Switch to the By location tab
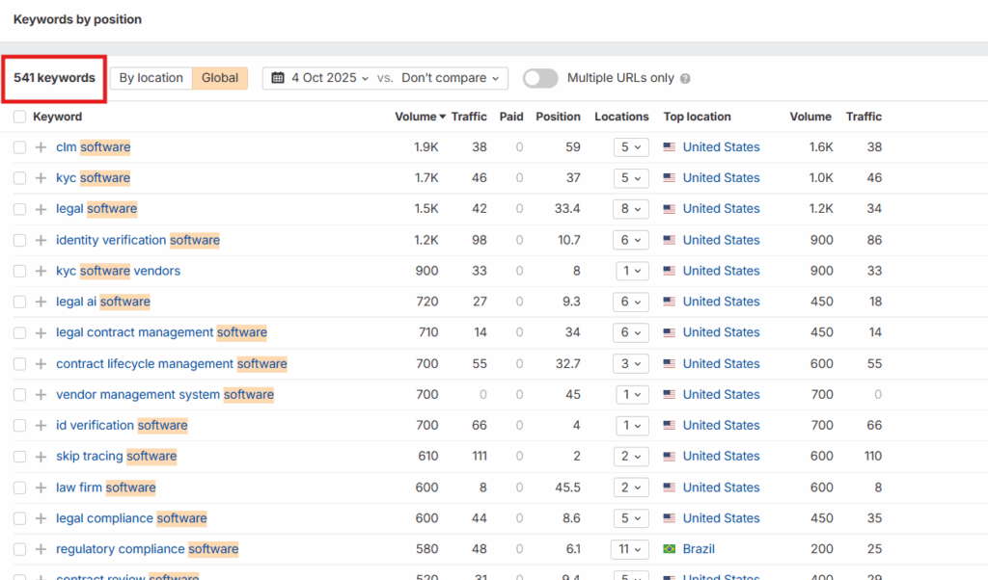988x580 pixels. point(151,78)
